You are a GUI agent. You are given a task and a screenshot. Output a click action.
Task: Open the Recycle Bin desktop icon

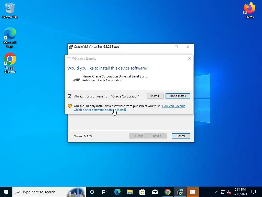[x=10, y=10]
